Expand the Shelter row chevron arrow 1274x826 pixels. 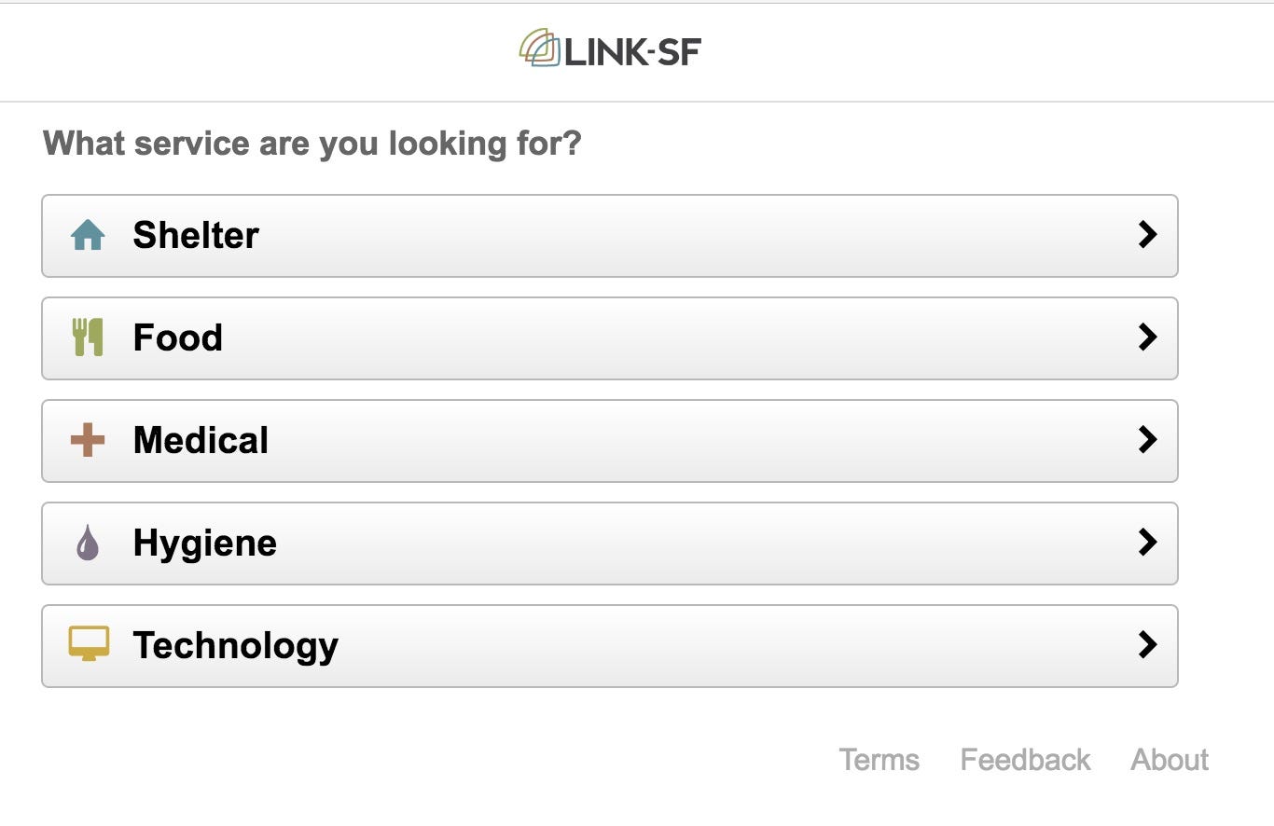pyautogui.click(x=1147, y=235)
